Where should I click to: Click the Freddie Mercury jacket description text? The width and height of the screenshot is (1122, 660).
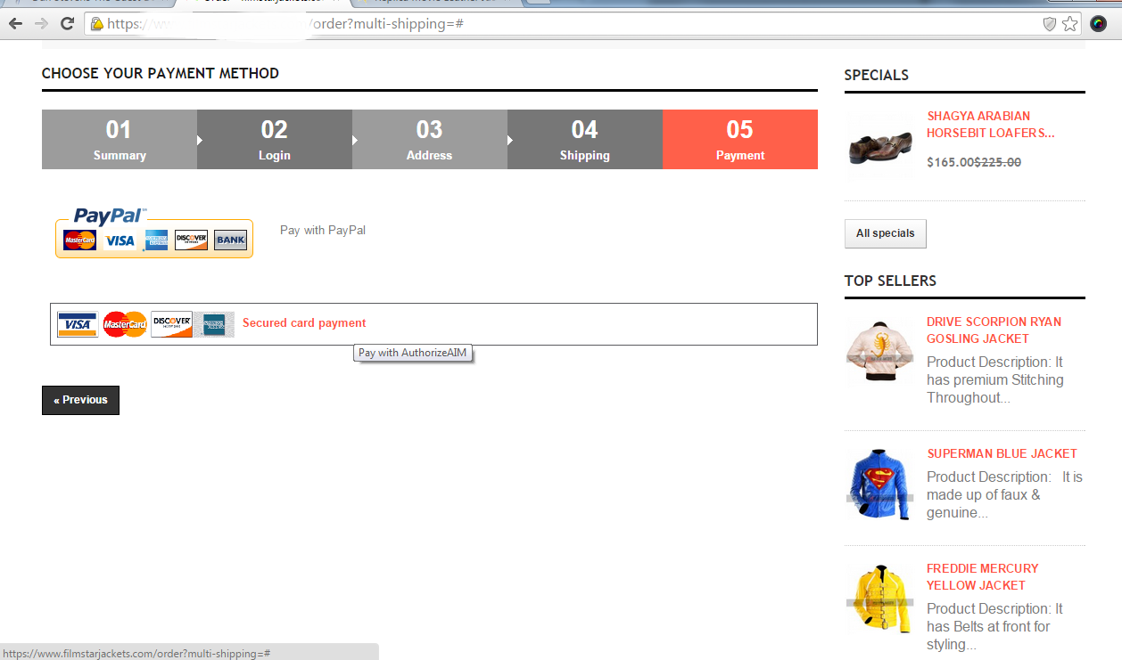995,627
